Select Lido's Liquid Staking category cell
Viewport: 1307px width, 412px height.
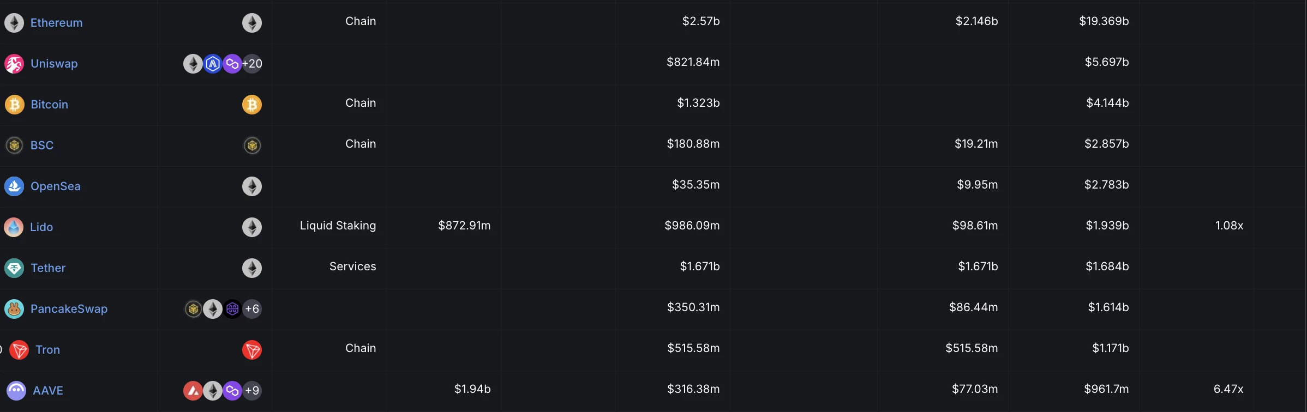pos(338,226)
